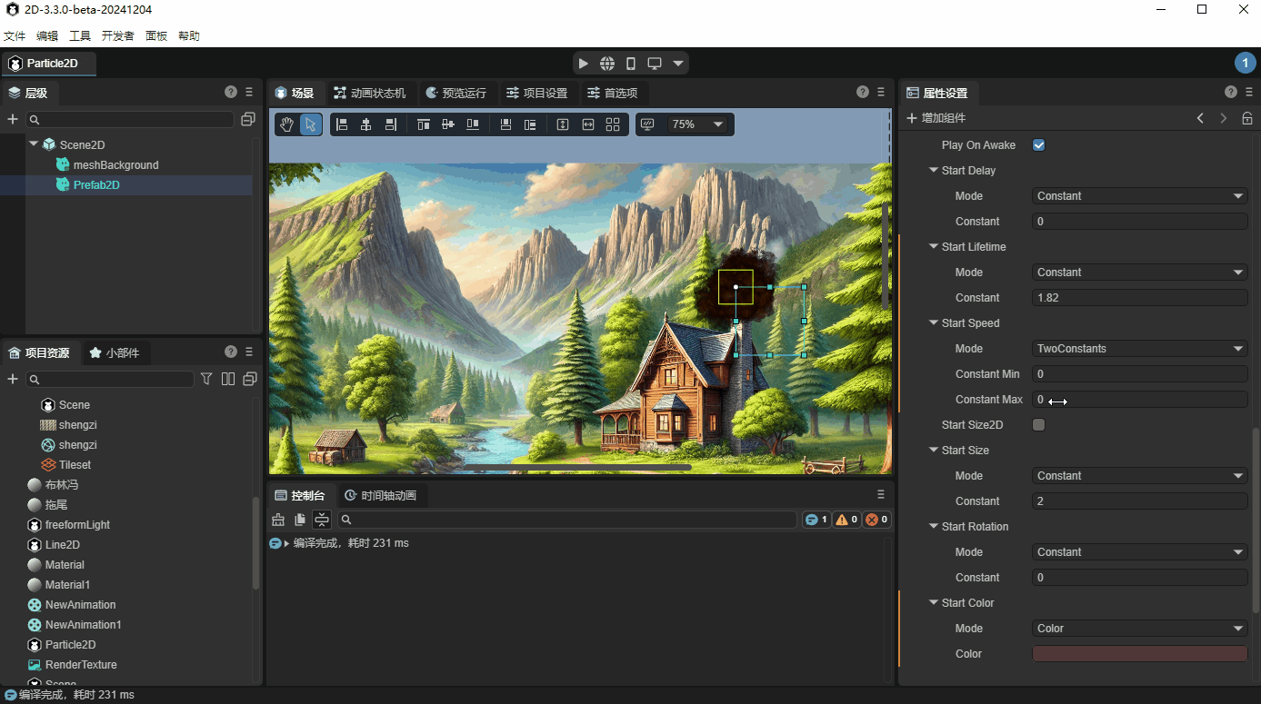Screen dimensions: 1261x704
Task: Click the 增加组件 button in properties panel
Action: tap(938, 117)
